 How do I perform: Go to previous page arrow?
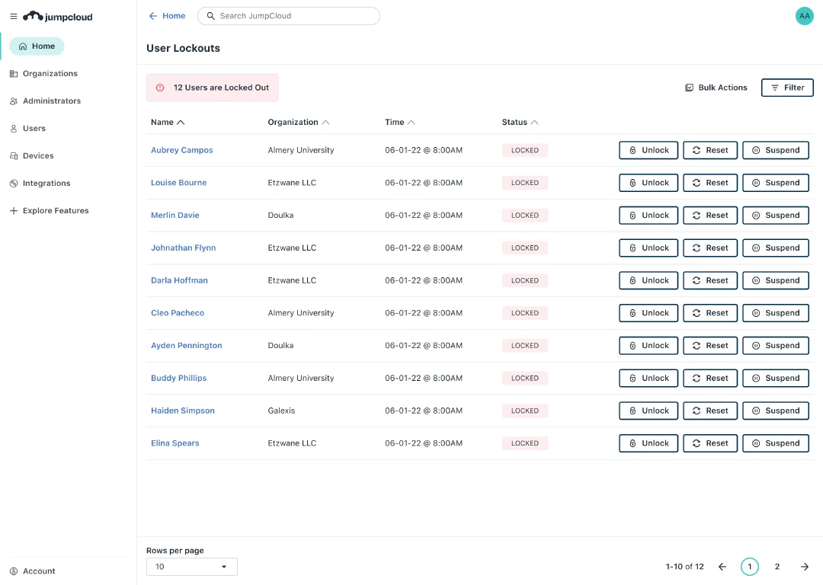coord(722,567)
